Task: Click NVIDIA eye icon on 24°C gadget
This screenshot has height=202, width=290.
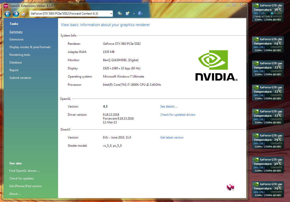Action: [x=256, y=39]
